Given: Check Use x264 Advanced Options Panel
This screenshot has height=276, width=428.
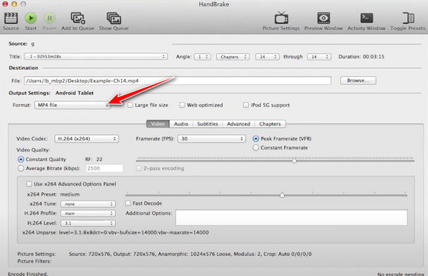Looking at the screenshot, I should (x=29, y=184).
